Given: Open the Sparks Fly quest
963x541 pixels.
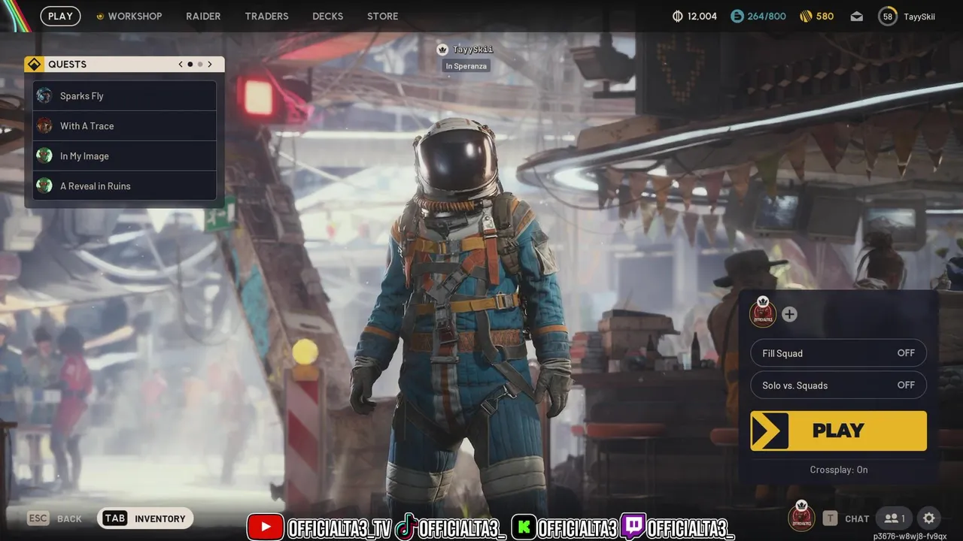Looking at the screenshot, I should pyautogui.click(x=125, y=95).
